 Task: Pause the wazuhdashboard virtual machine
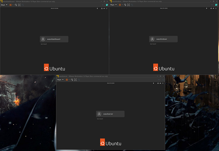(10, 5)
